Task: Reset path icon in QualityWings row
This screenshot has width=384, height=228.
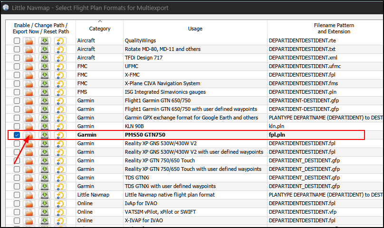Action: point(60,40)
